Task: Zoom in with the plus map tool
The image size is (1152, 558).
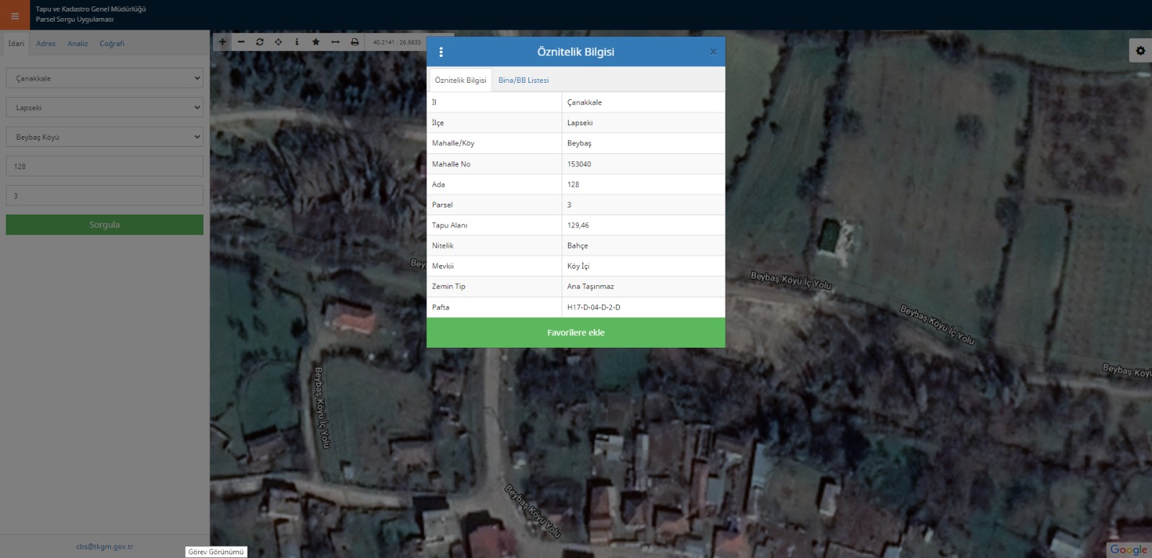Action: tap(222, 42)
